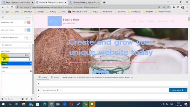Screen dimensions: 190x107
Task: Click the site logo in preview
Action: click(55, 21)
